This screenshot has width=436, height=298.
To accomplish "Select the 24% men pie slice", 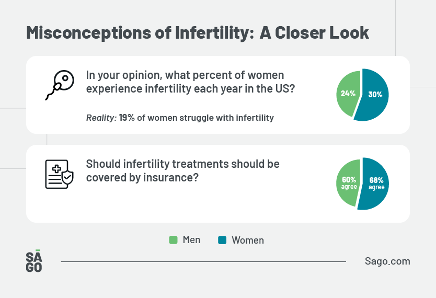I will [348, 93].
